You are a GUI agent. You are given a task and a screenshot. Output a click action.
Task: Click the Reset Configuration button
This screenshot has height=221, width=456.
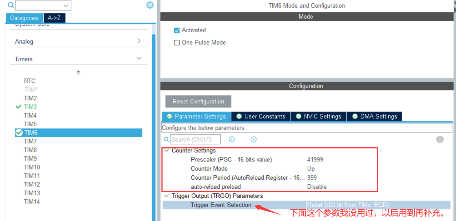click(x=198, y=102)
